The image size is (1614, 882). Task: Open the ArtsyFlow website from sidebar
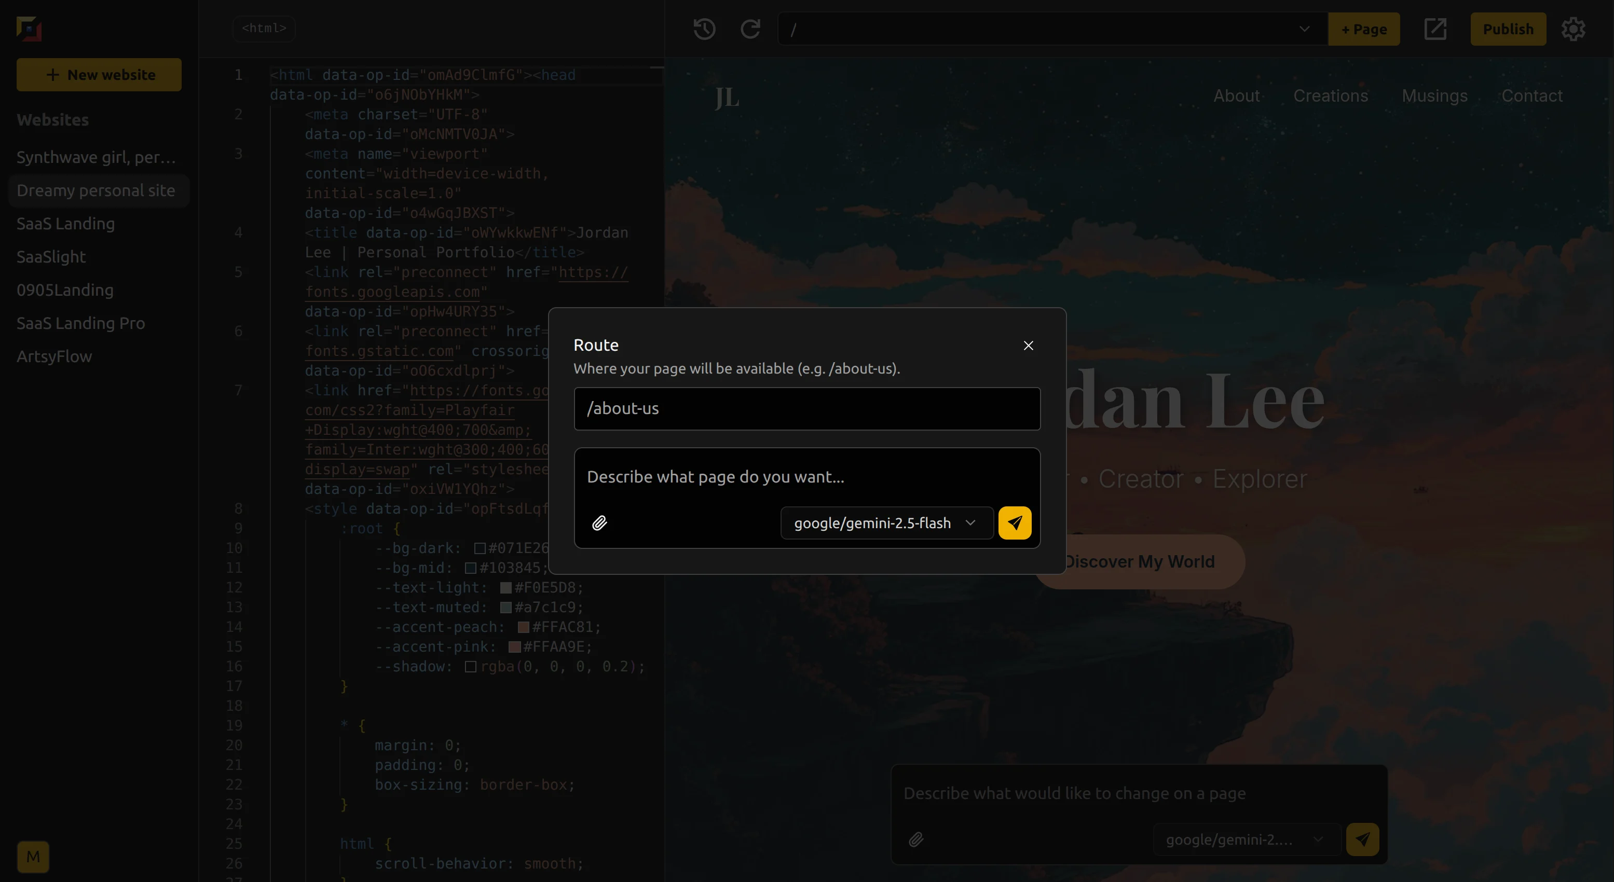[54, 356]
